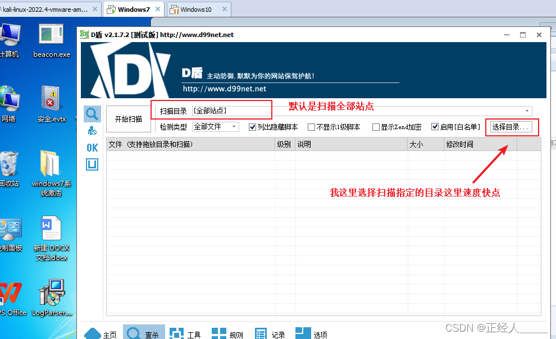Select 新建 DOCX 文档.docx icon

point(52,239)
